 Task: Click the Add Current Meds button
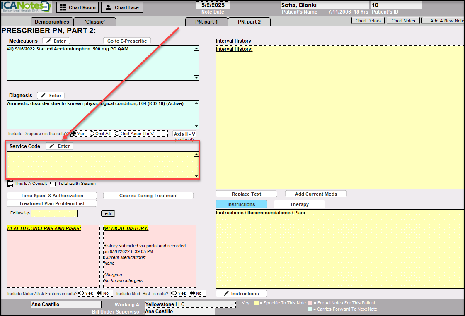tap(315, 194)
